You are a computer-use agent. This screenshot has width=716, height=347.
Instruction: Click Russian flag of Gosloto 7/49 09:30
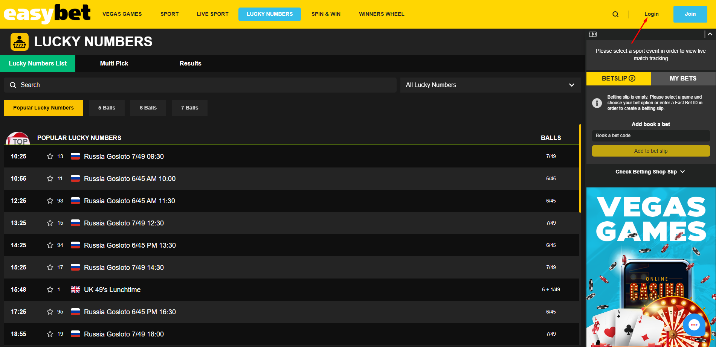coord(75,156)
